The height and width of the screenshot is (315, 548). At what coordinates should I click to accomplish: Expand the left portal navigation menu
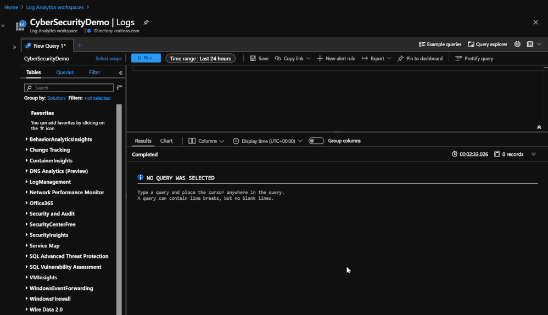3,25
